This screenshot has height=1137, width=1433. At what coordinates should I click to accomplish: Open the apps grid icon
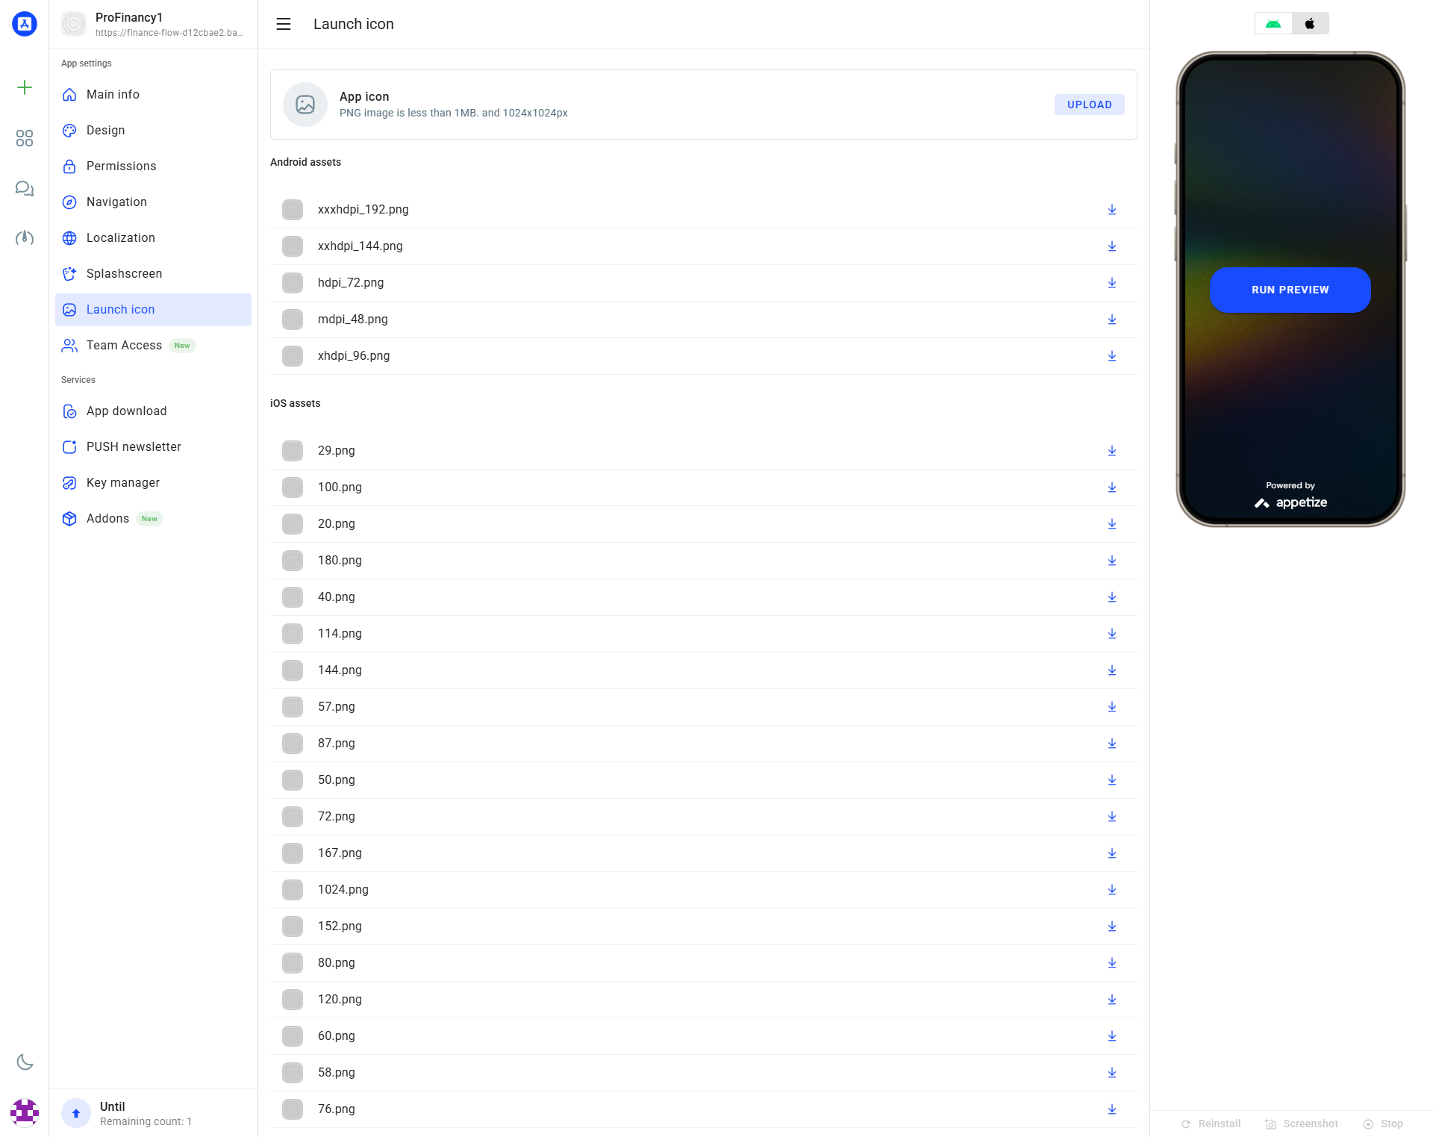tap(25, 138)
